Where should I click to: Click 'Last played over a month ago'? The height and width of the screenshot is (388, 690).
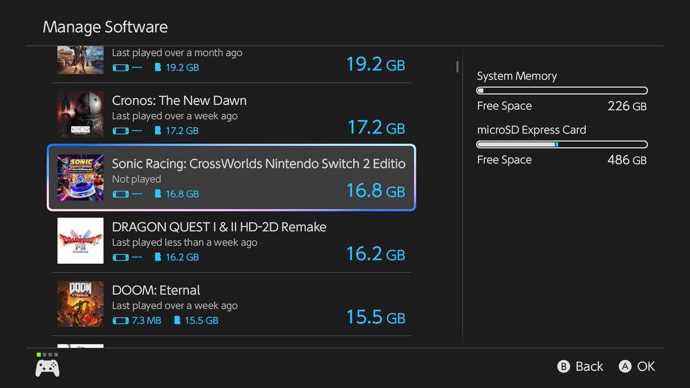click(177, 53)
